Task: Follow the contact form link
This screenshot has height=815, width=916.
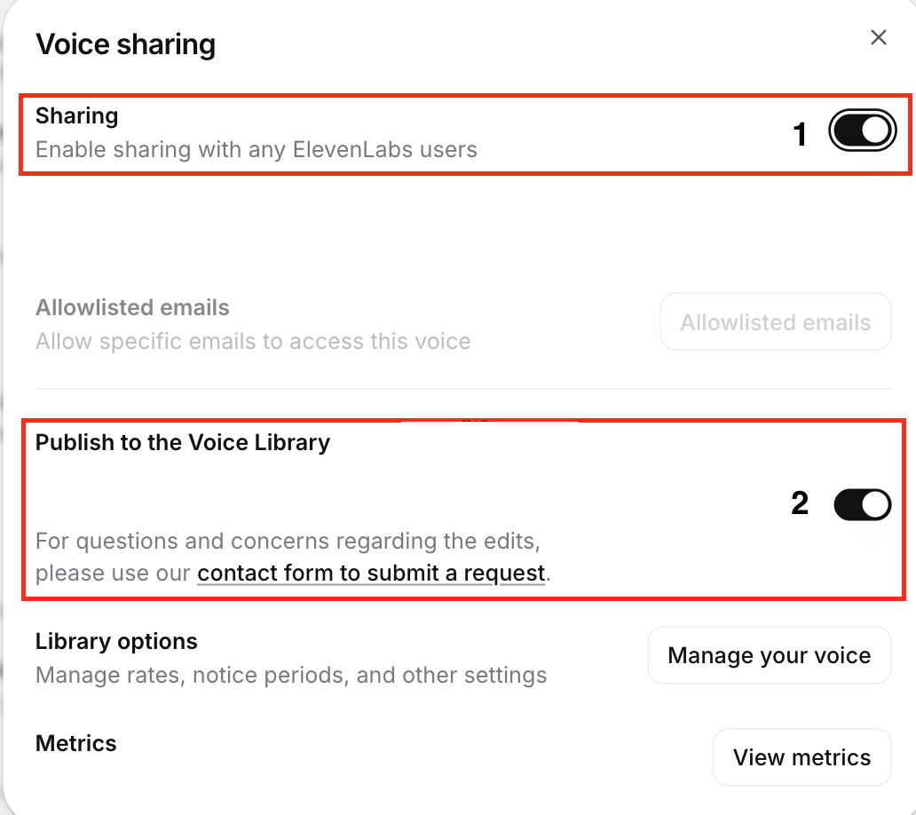Action: [371, 573]
